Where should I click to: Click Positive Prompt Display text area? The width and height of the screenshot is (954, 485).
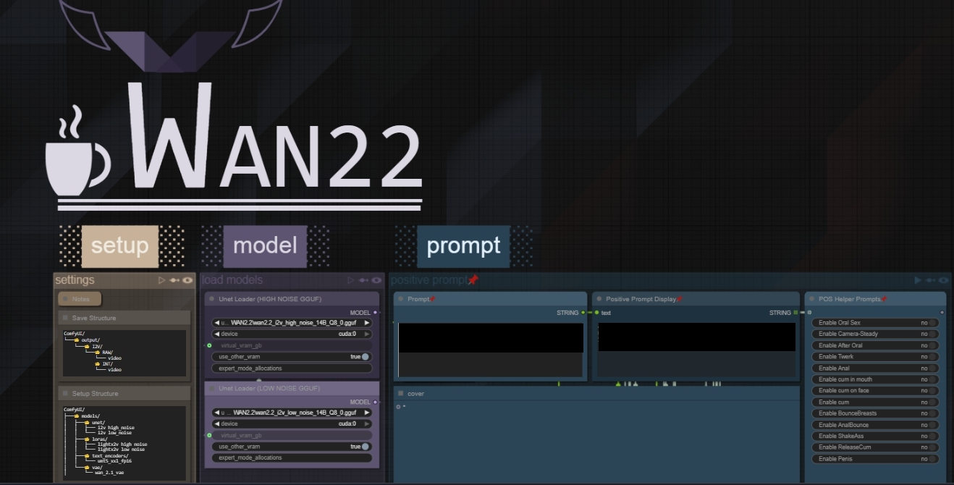696,349
